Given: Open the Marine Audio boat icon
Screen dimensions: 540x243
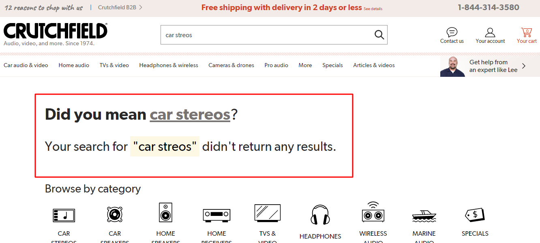Looking at the screenshot, I should tap(424, 216).
